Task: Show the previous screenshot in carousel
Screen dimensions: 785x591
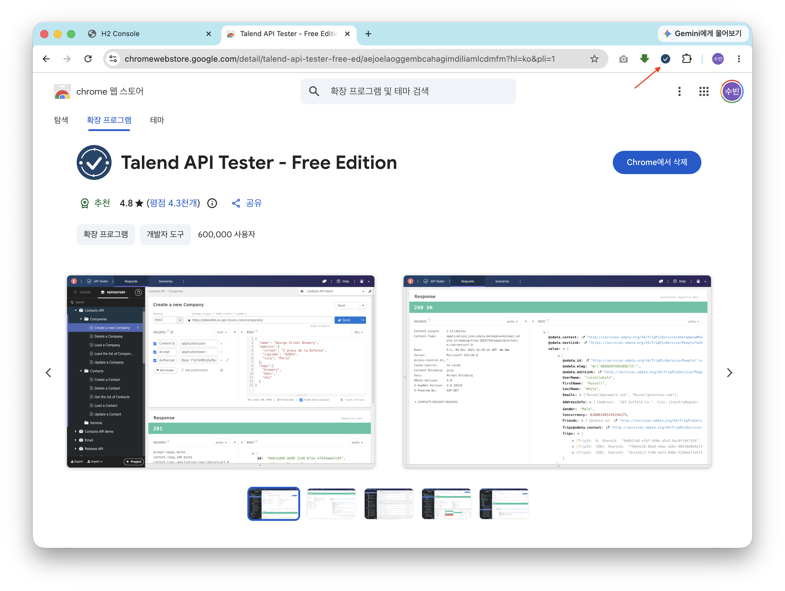Action: point(49,373)
